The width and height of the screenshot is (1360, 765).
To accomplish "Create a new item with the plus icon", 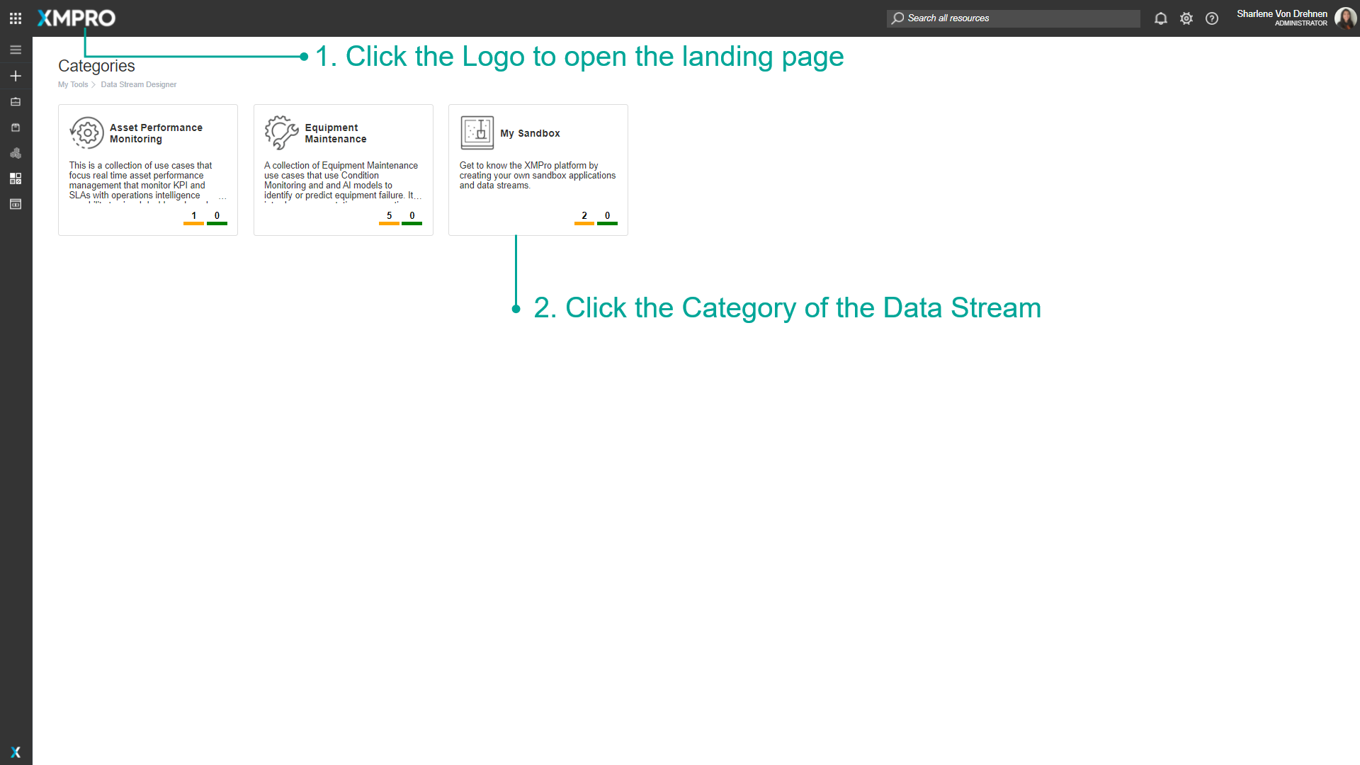I will click(x=15, y=76).
